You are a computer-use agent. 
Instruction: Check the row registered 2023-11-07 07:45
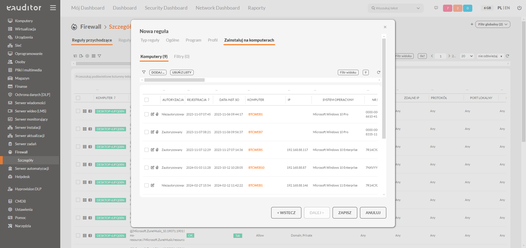[x=147, y=114]
